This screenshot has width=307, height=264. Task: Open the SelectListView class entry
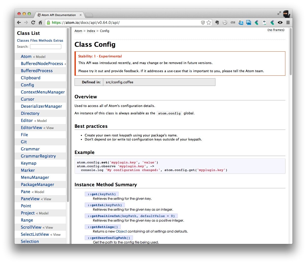pyautogui.click(x=35, y=234)
